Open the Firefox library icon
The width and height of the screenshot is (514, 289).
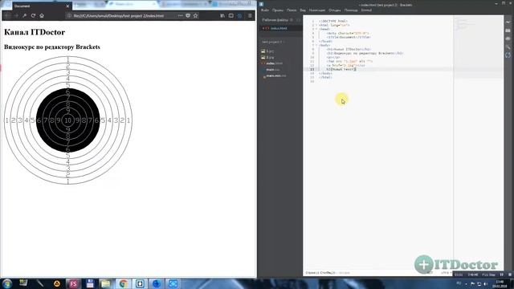coord(222,16)
